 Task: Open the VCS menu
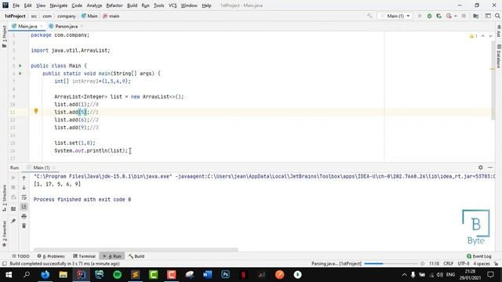(x=173, y=5)
